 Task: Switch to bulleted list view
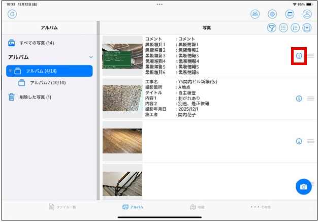[284, 28]
